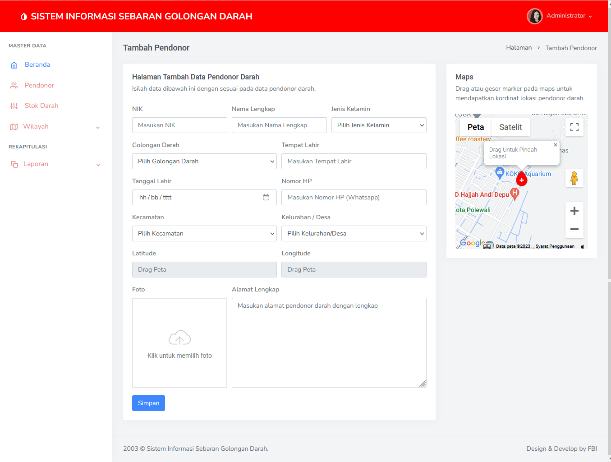611x462 pixels.
Task: Click the Halaman breadcrumb link
Action: tap(519, 48)
